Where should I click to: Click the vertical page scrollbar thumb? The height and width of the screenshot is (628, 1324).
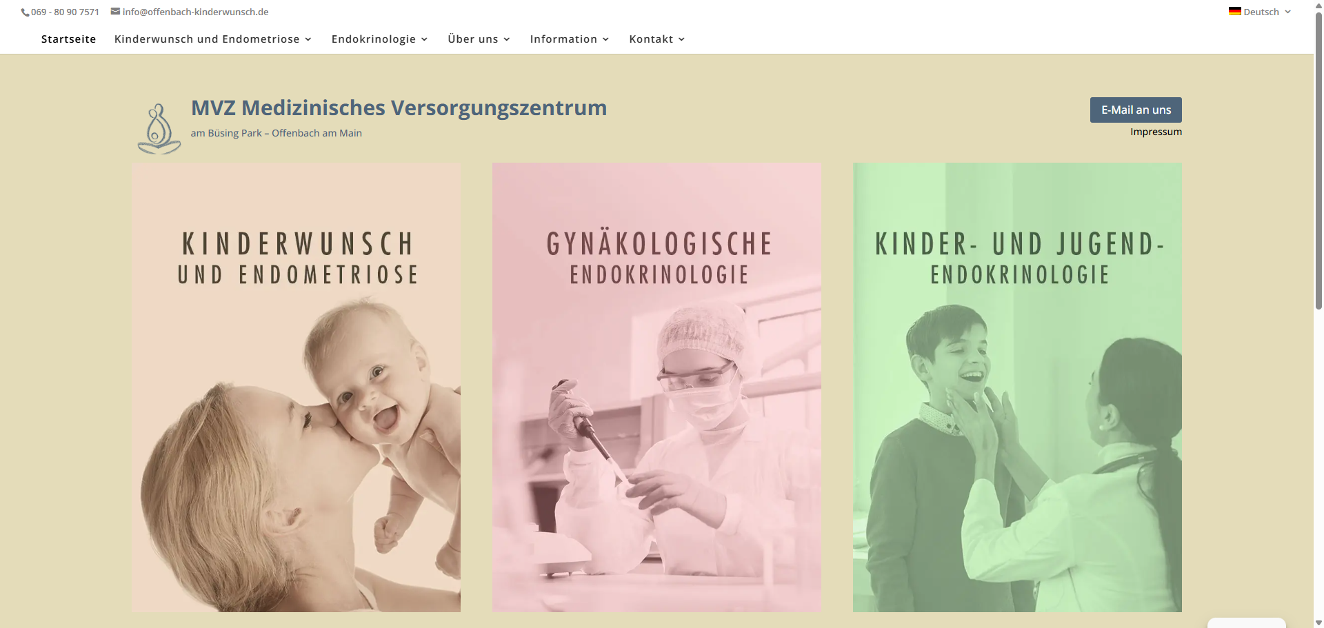click(x=1318, y=161)
